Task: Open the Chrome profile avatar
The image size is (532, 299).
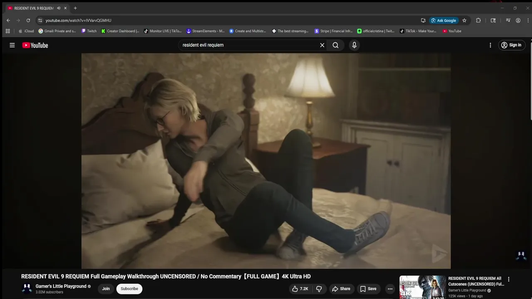Action: click(x=518, y=20)
